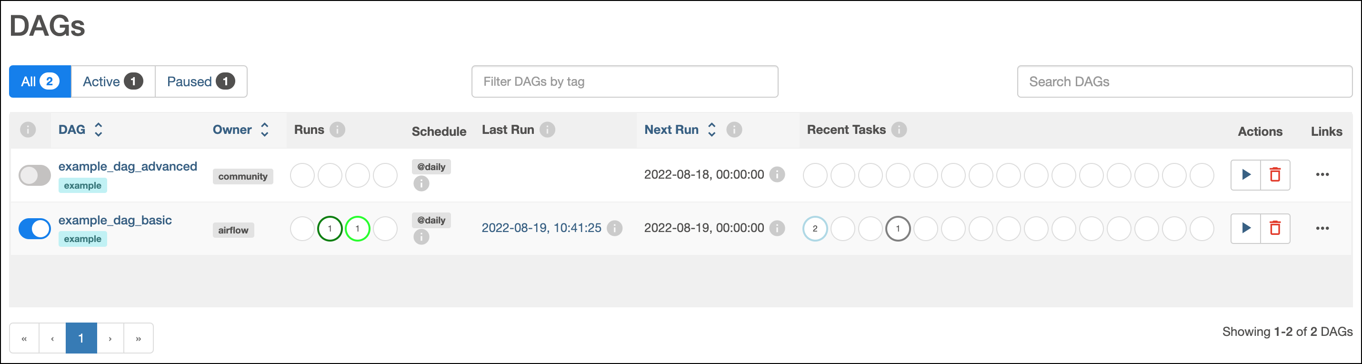The width and height of the screenshot is (1362, 364).
Task: Delete the example_dag_advanced DAG
Action: click(x=1275, y=174)
